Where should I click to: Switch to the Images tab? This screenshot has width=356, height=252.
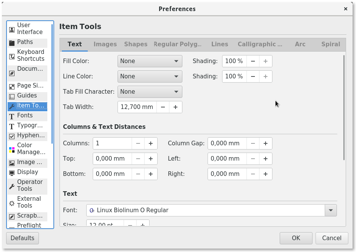tap(105, 44)
